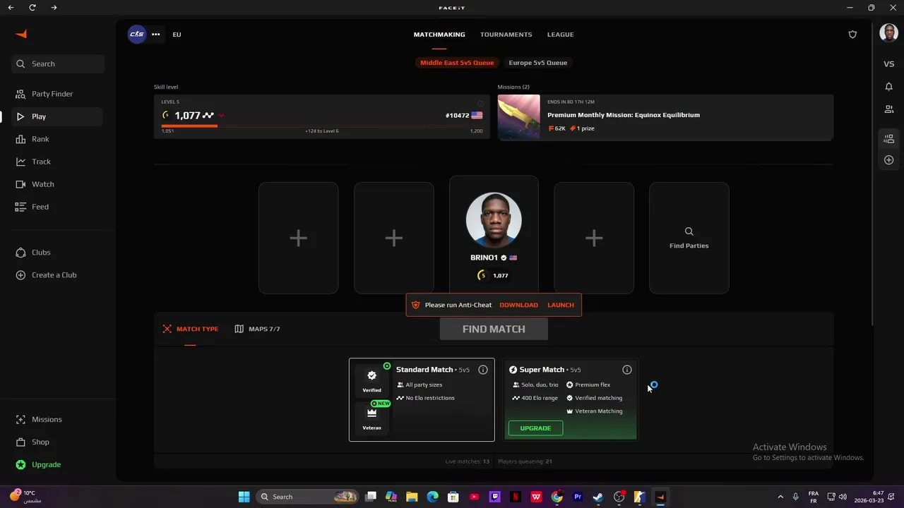Click the Launch anti-cheat link
The image size is (904, 508).
pyautogui.click(x=561, y=305)
